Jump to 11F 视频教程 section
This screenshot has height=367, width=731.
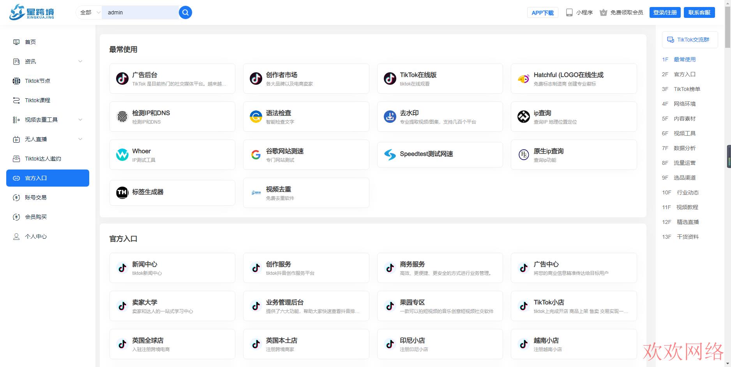680,207
